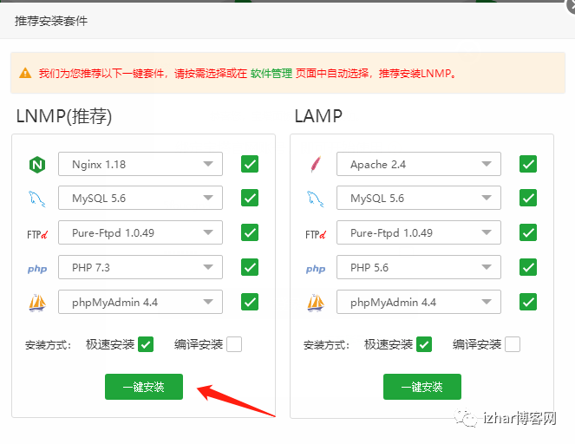The width and height of the screenshot is (575, 444).
Task: Open the LAMP MySQL 5.6 dropdown
Action: click(419, 198)
